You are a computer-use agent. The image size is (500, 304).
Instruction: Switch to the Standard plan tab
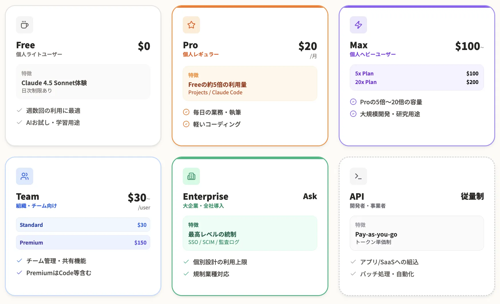coord(83,225)
